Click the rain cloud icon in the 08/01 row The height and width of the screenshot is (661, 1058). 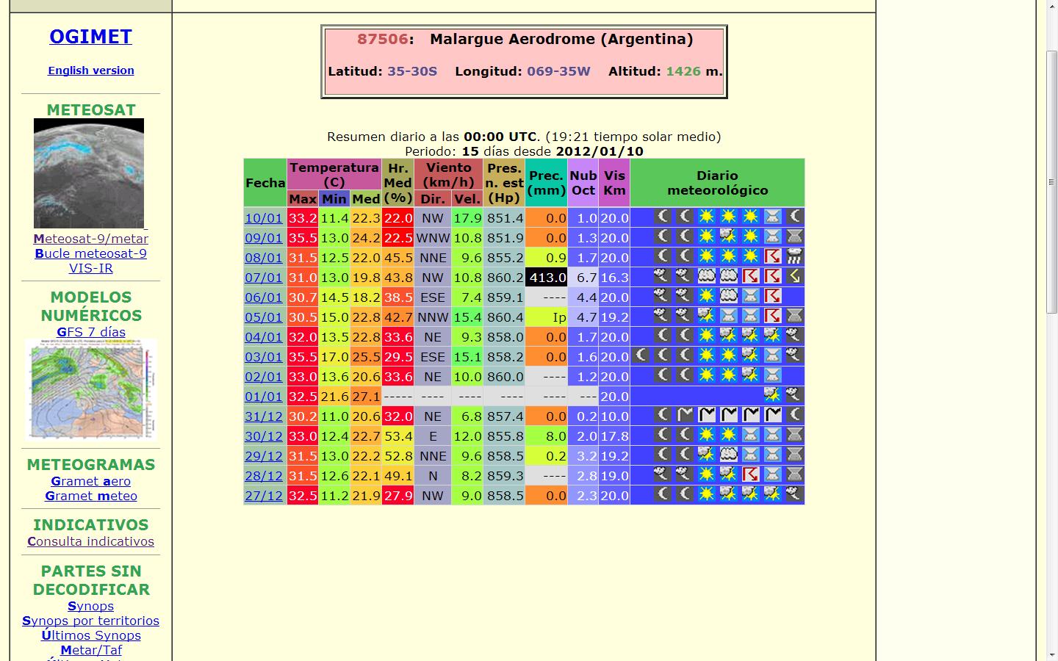click(x=794, y=256)
